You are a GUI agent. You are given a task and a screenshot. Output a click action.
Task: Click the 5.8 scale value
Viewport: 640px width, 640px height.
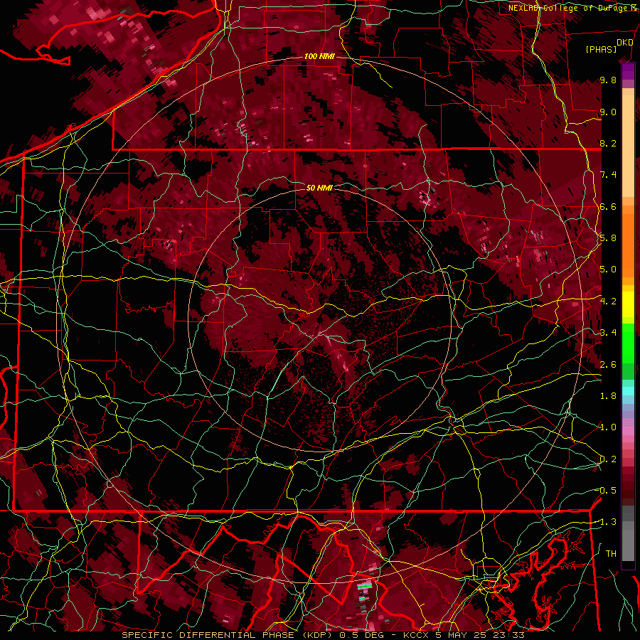click(x=608, y=238)
